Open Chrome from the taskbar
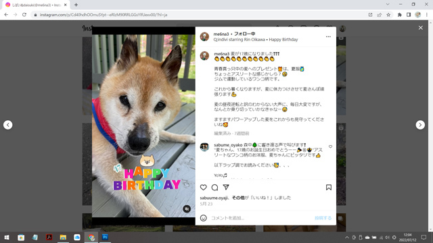The width and height of the screenshot is (433, 243). pos(91,237)
